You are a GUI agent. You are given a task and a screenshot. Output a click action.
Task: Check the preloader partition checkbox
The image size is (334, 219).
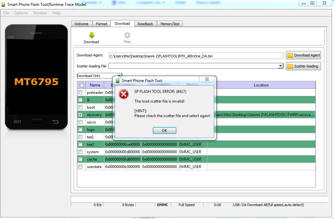point(80,93)
